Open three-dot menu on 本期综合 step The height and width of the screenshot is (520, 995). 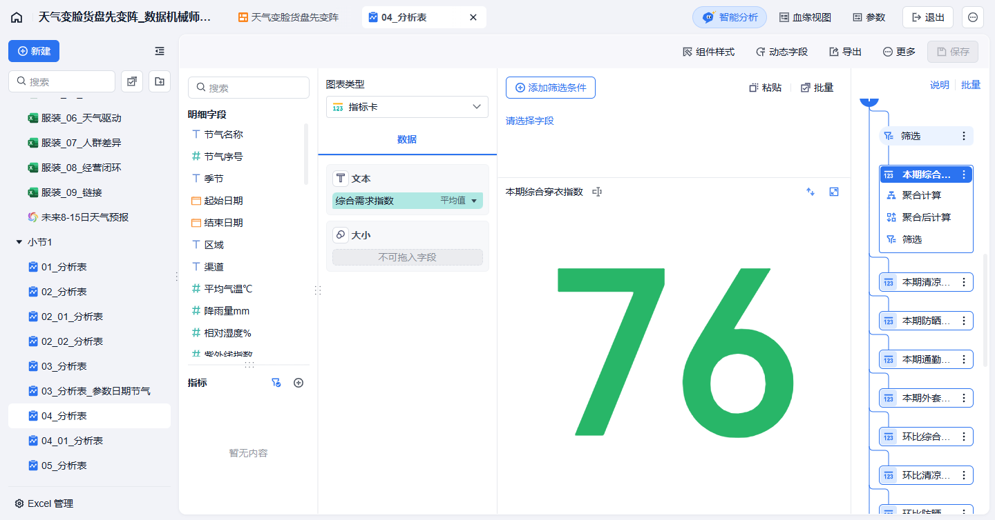(x=964, y=174)
